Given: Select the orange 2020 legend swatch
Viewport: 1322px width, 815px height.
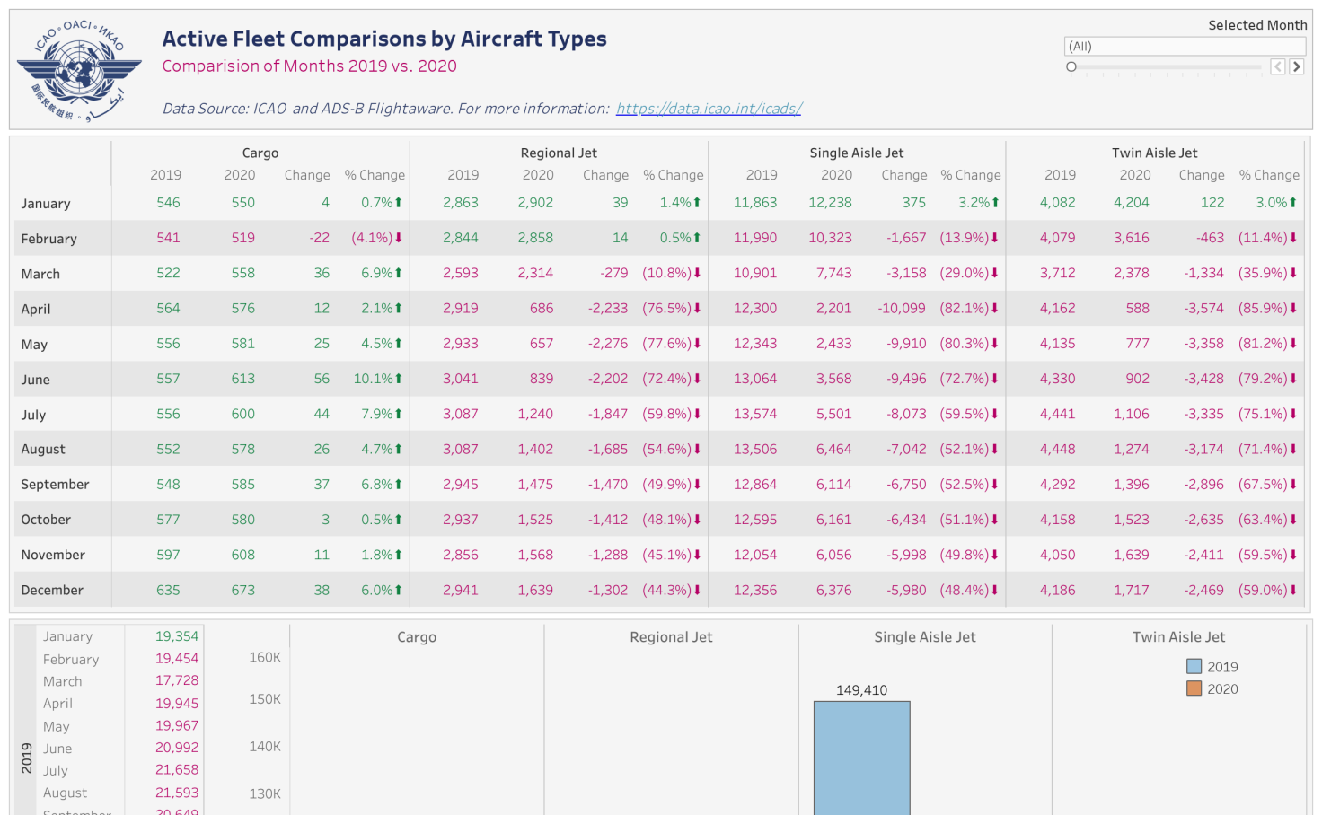Looking at the screenshot, I should [1194, 688].
